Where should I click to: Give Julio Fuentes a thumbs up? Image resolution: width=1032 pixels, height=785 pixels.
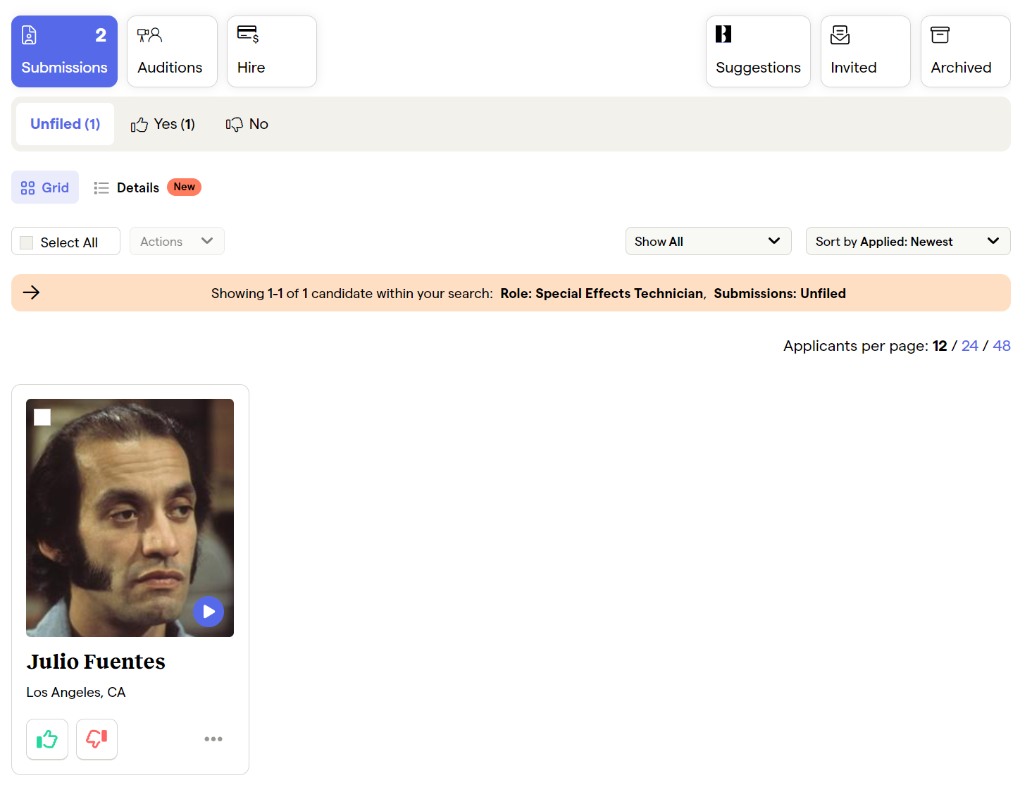[x=47, y=739]
